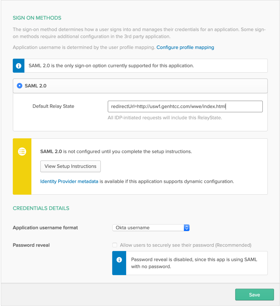Open the Application username format dropdown
Image resolution: width=280 pixels, height=306 pixels.
[x=151, y=228]
